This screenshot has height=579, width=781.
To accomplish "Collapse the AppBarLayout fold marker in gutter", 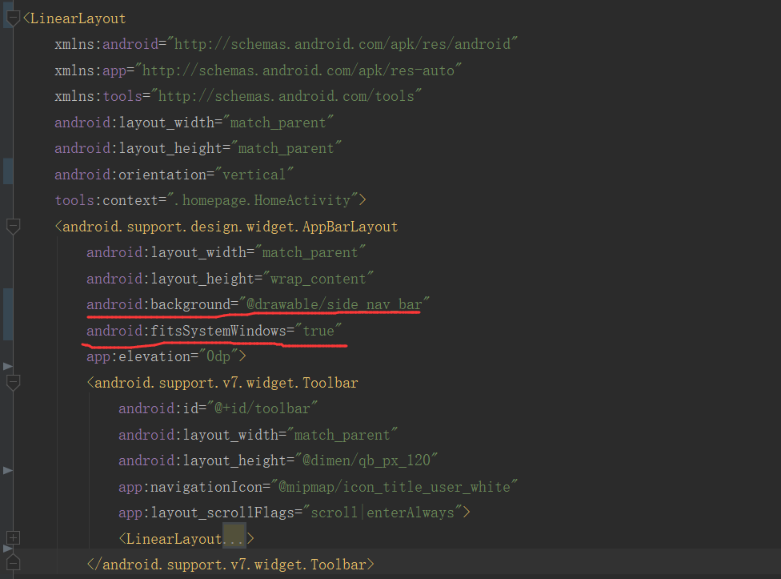I will pyautogui.click(x=13, y=227).
